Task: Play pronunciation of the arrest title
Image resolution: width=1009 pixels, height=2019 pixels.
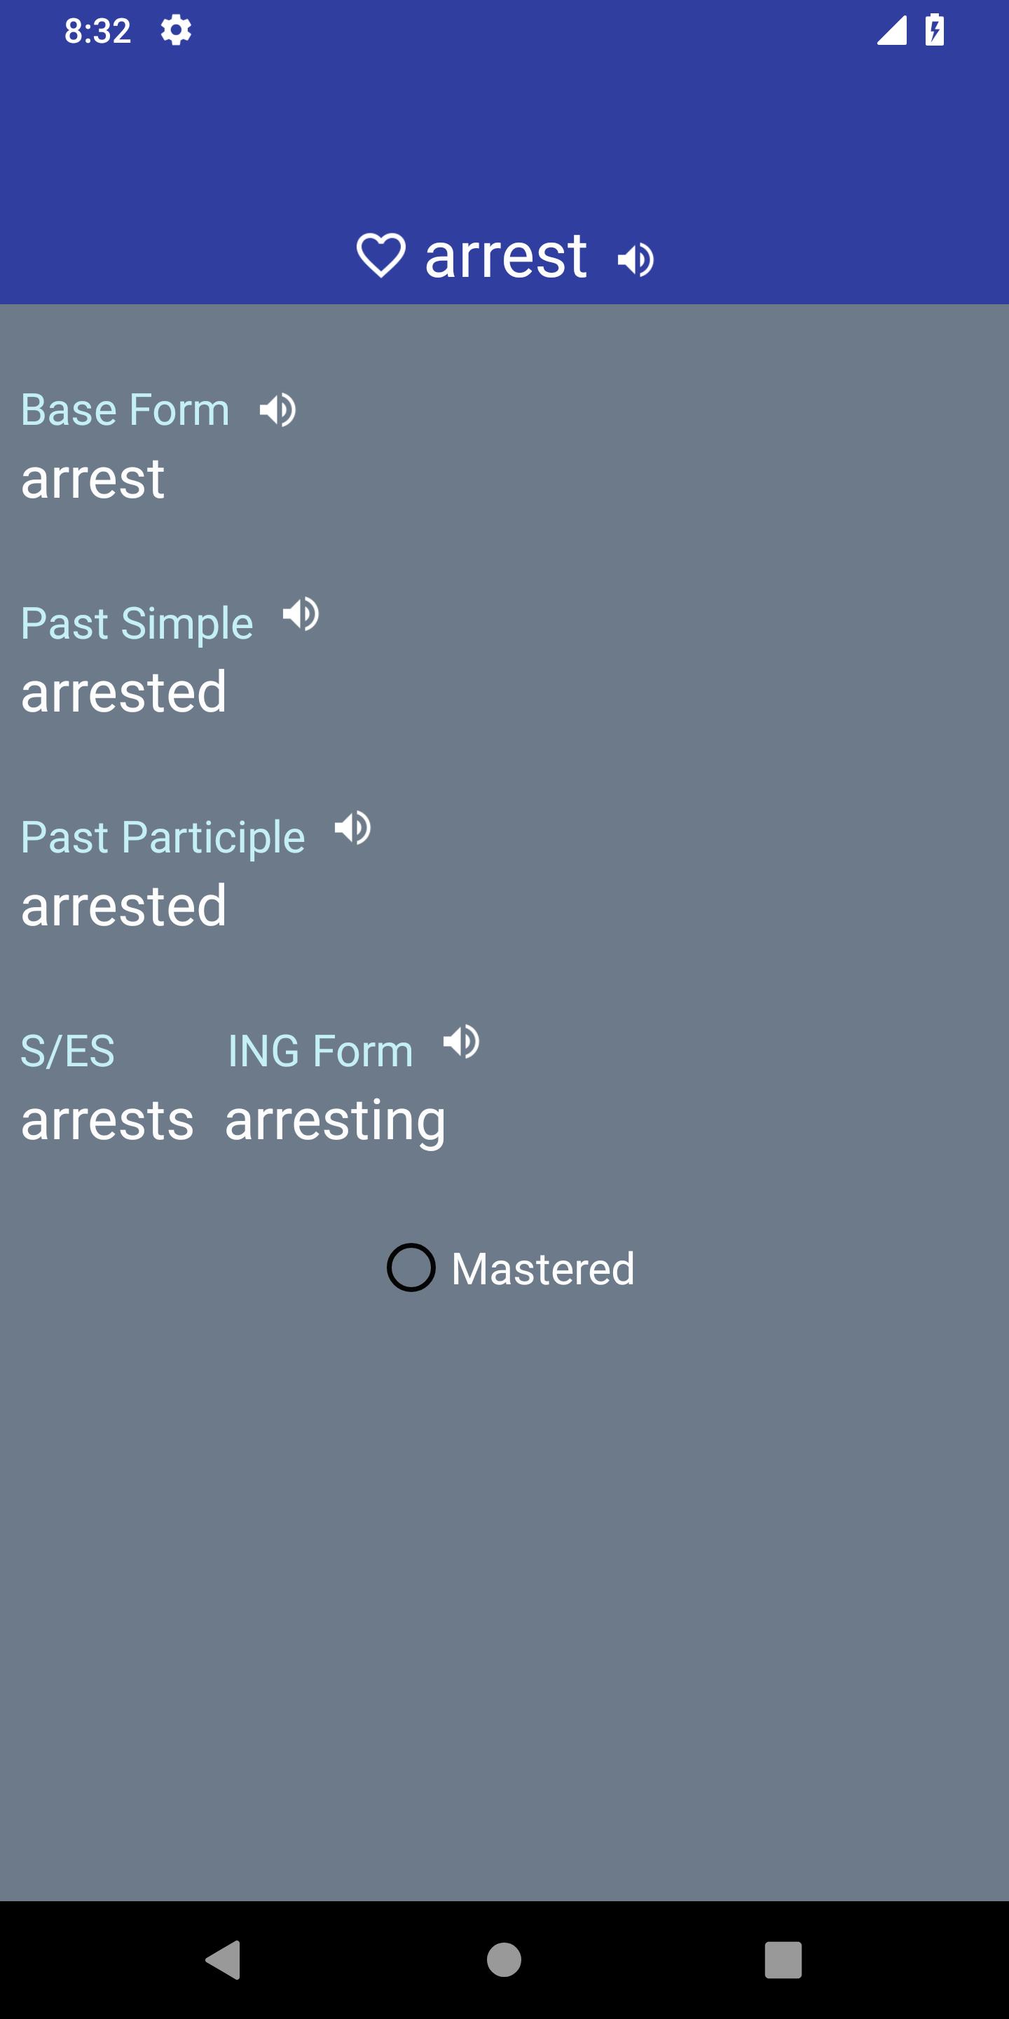Action: click(636, 260)
